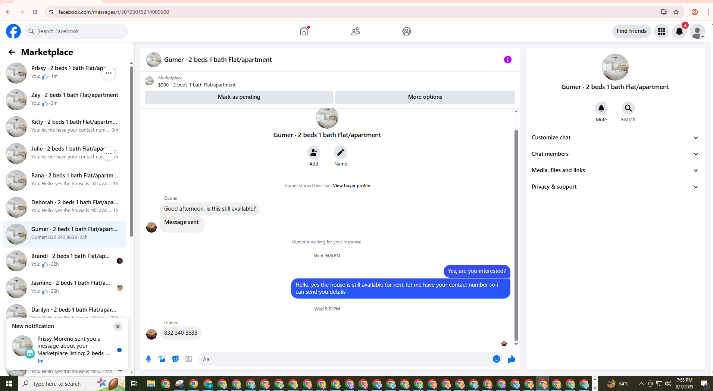This screenshot has width=713, height=391.
Task: Choose a sticker icon in composer
Action: point(175,359)
